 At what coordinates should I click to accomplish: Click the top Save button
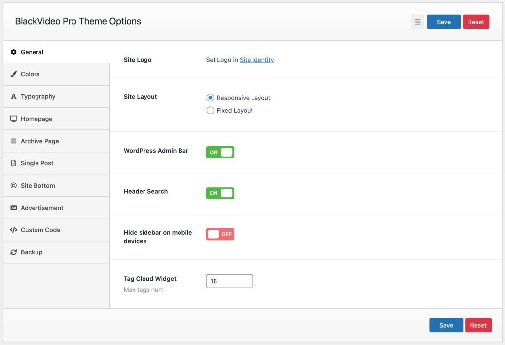443,22
